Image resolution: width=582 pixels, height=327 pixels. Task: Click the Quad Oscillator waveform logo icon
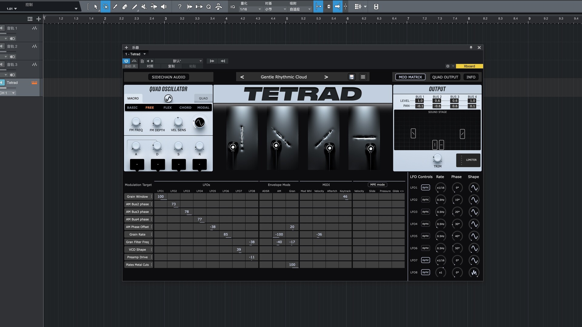coord(168,98)
